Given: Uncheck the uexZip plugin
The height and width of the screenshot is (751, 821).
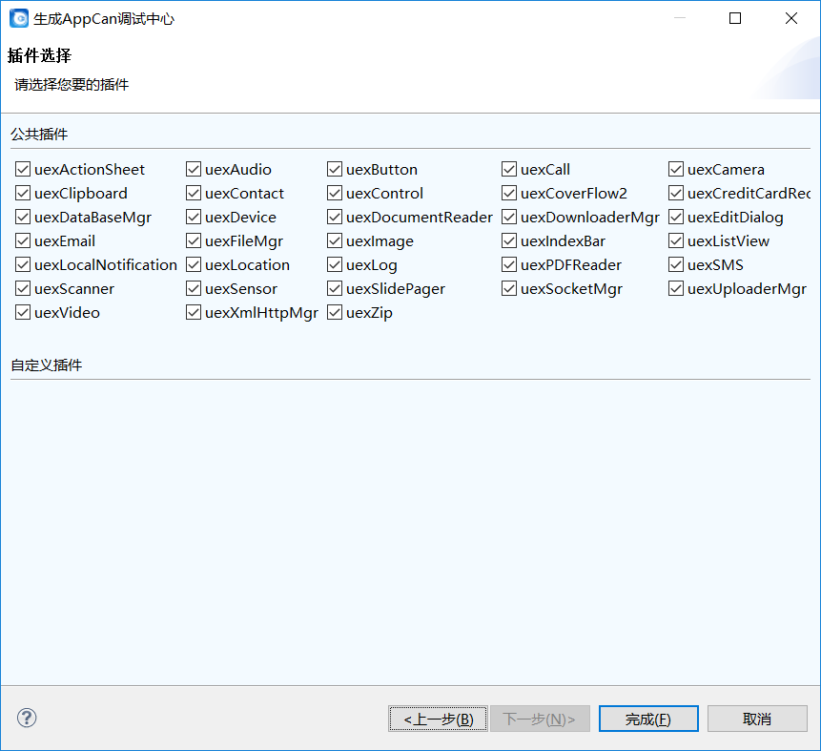Looking at the screenshot, I should (x=335, y=312).
